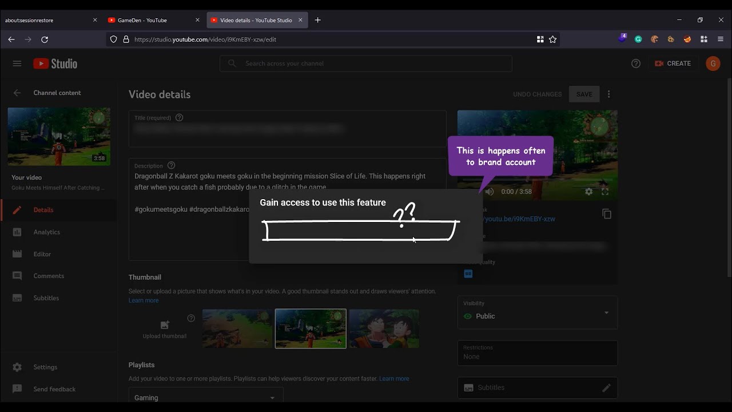Screen dimensions: 732x412
Task: Open the Analytics section in sidebar
Action: pyautogui.click(x=58, y=232)
